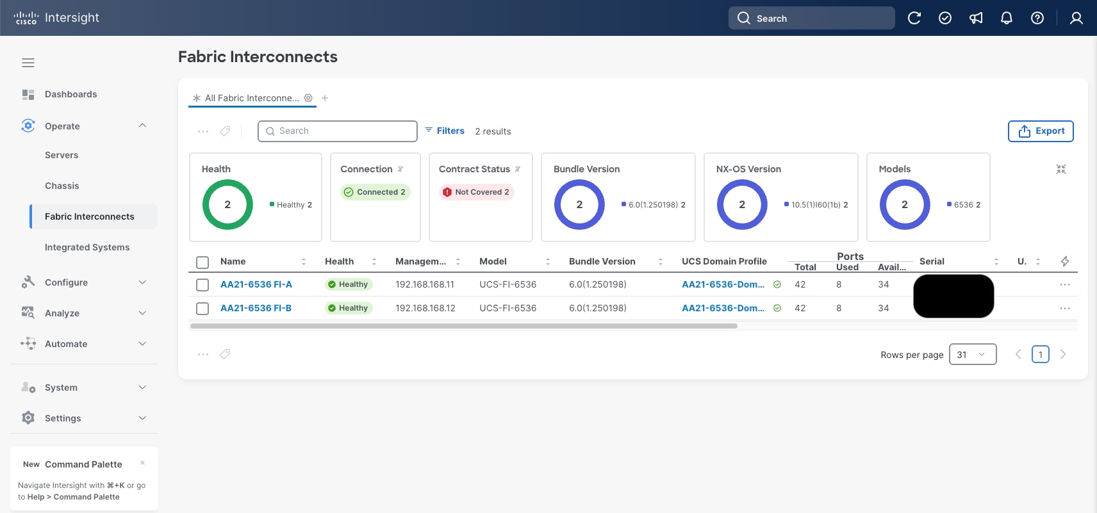The image size is (1097, 513).
Task: Open Integrated Systems in the sidebar
Action: 87,247
